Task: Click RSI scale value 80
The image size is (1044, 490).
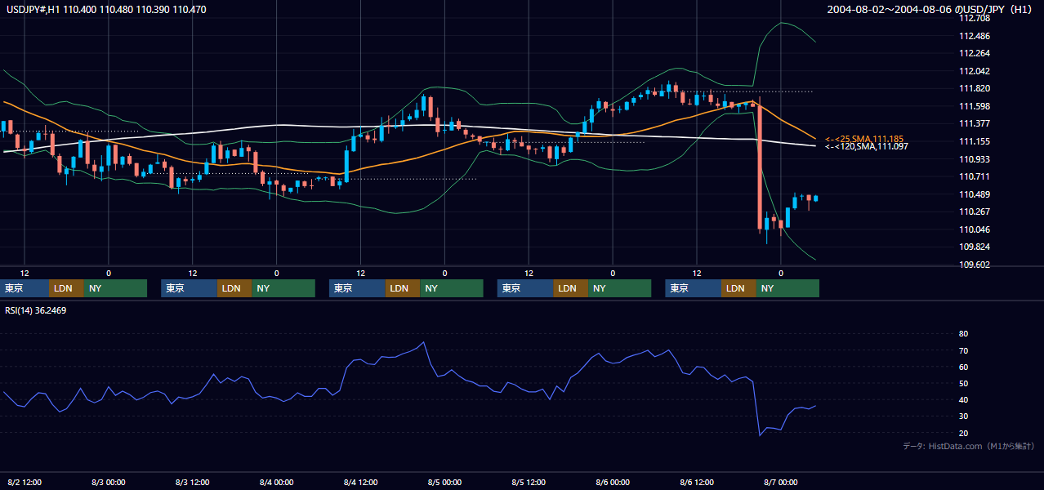Action: click(x=964, y=334)
